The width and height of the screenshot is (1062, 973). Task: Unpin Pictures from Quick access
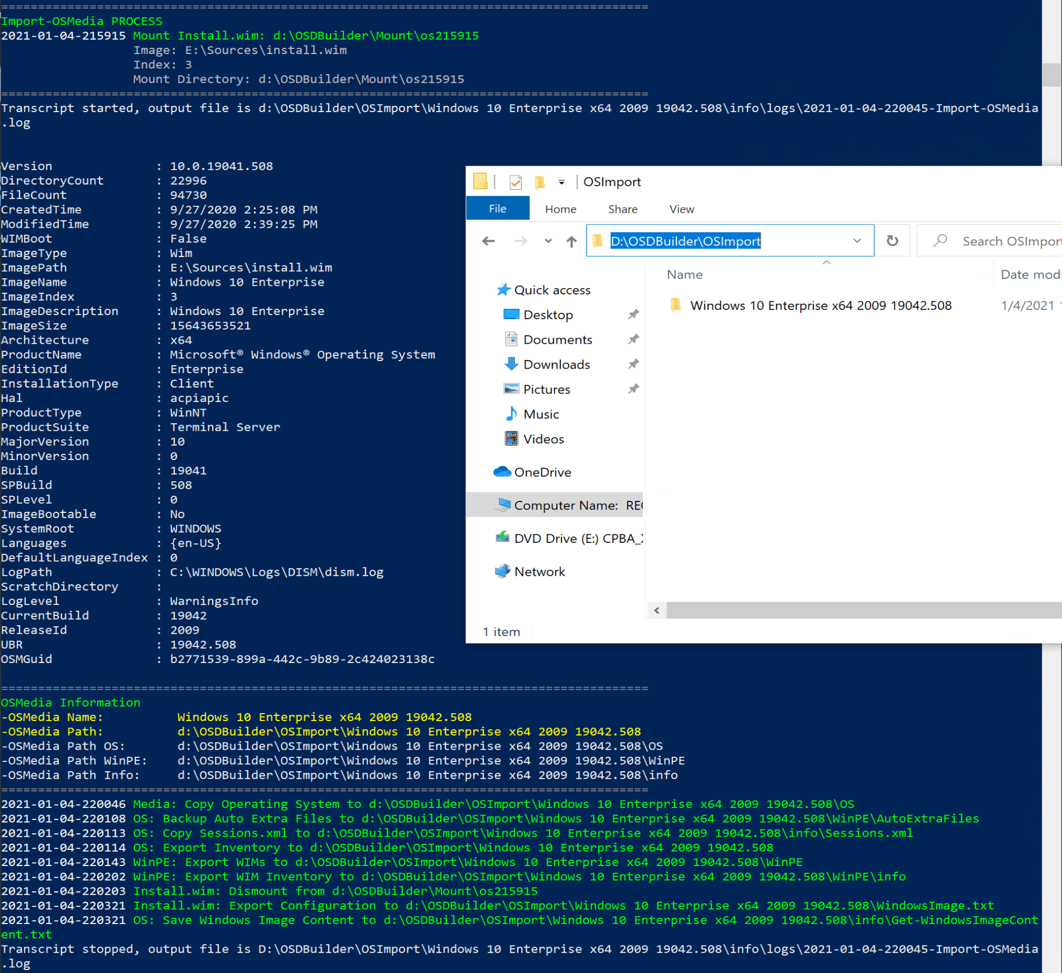pyautogui.click(x=634, y=388)
